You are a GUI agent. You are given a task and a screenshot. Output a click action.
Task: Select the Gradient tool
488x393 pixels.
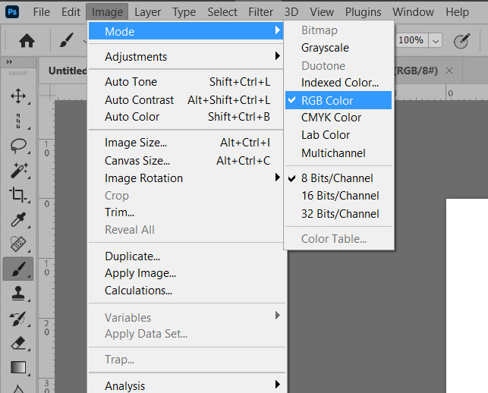pyautogui.click(x=18, y=367)
